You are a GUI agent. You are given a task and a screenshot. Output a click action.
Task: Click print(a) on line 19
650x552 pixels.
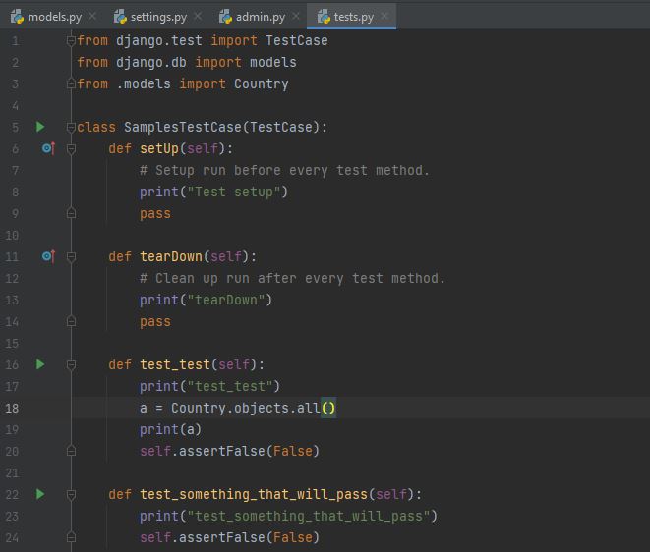pyautogui.click(x=170, y=429)
